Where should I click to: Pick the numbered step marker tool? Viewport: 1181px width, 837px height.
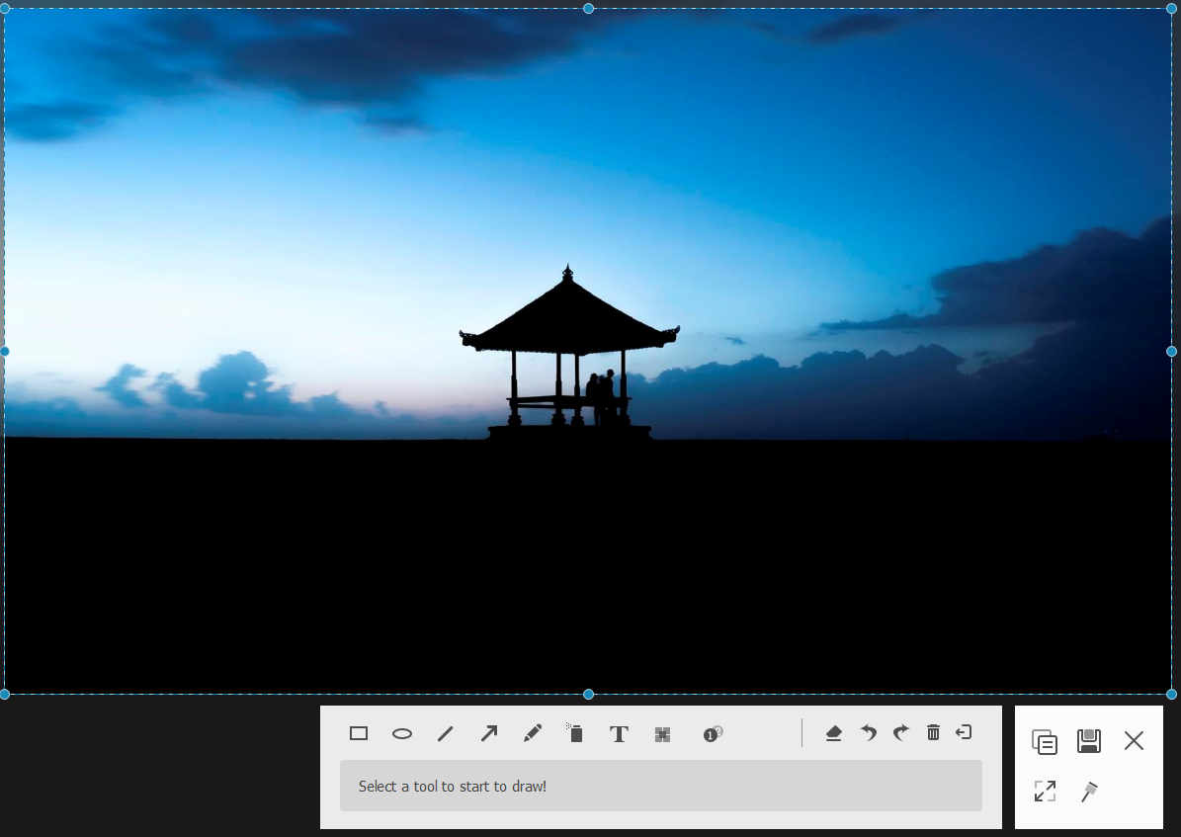point(713,733)
